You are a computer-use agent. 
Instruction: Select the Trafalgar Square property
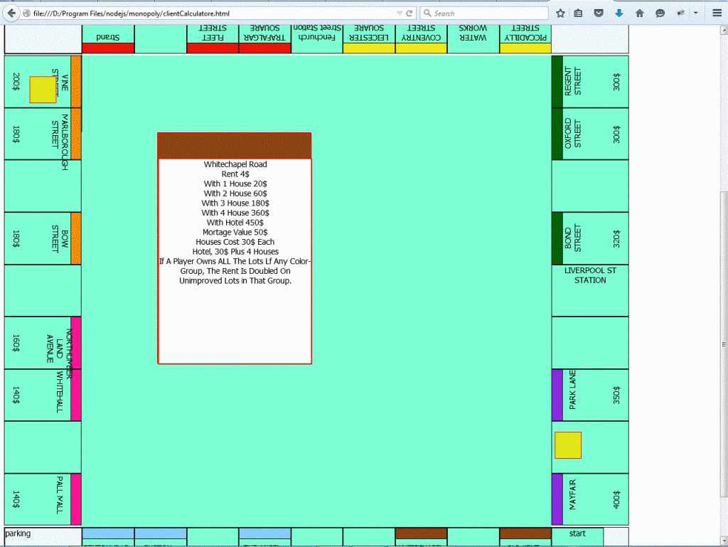click(264, 39)
